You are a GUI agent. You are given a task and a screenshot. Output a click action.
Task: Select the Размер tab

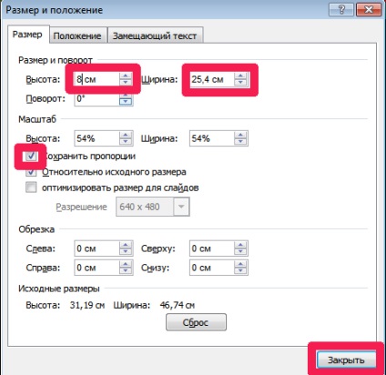coord(27,35)
